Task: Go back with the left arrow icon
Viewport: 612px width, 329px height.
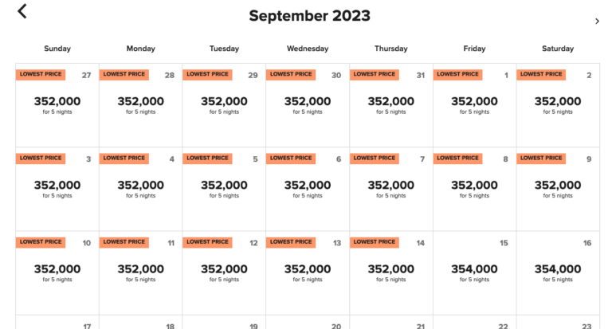Action: 22,11
